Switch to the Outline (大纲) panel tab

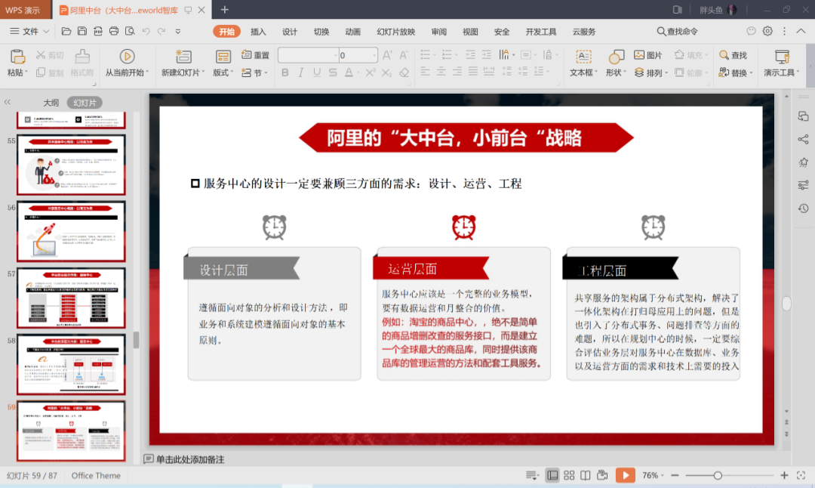click(x=51, y=103)
